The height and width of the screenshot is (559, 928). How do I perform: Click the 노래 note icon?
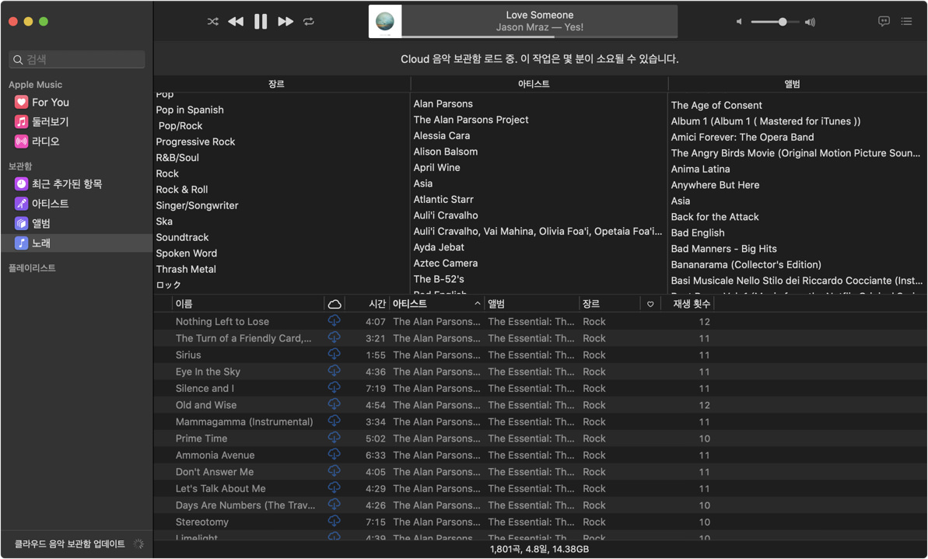click(x=21, y=243)
